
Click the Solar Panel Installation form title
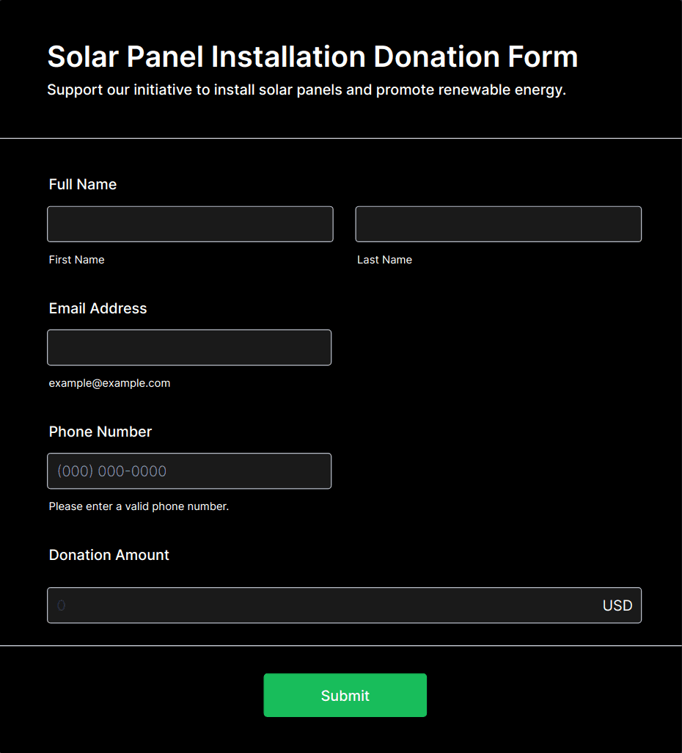[x=312, y=57]
